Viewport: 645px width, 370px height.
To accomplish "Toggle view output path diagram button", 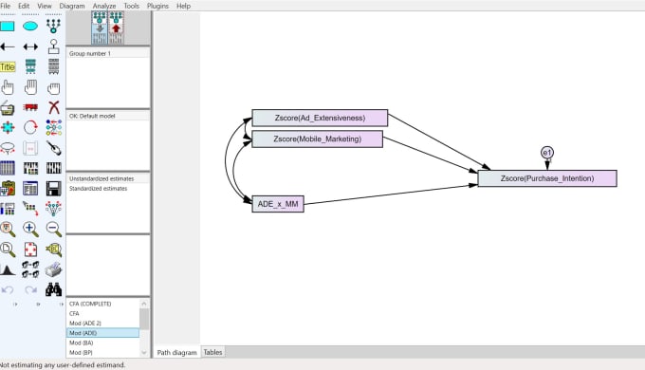I will click(x=116, y=28).
